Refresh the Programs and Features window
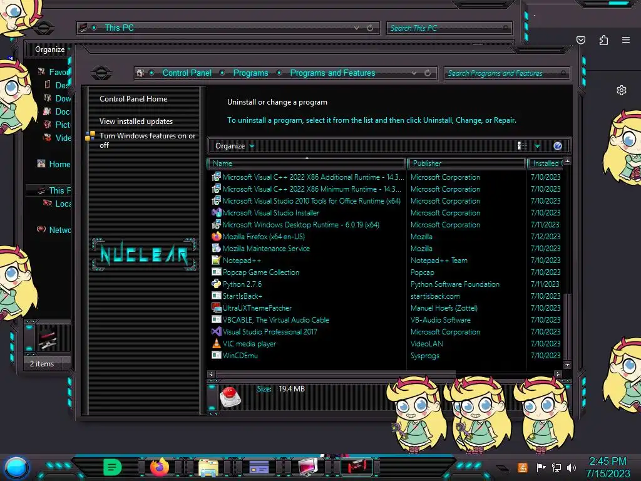The height and width of the screenshot is (481, 641). click(428, 73)
